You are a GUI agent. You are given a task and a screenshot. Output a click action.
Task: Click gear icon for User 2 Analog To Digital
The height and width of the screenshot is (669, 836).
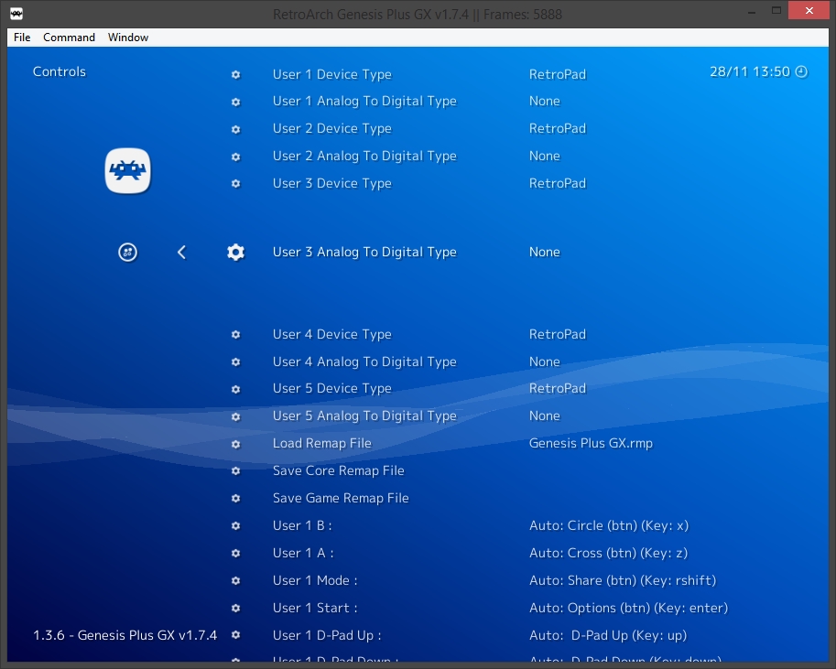click(235, 156)
